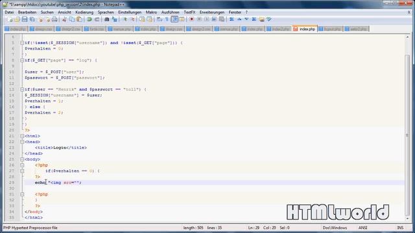Open the Datei menu
This screenshot has height=233, width=415.
[9, 12]
